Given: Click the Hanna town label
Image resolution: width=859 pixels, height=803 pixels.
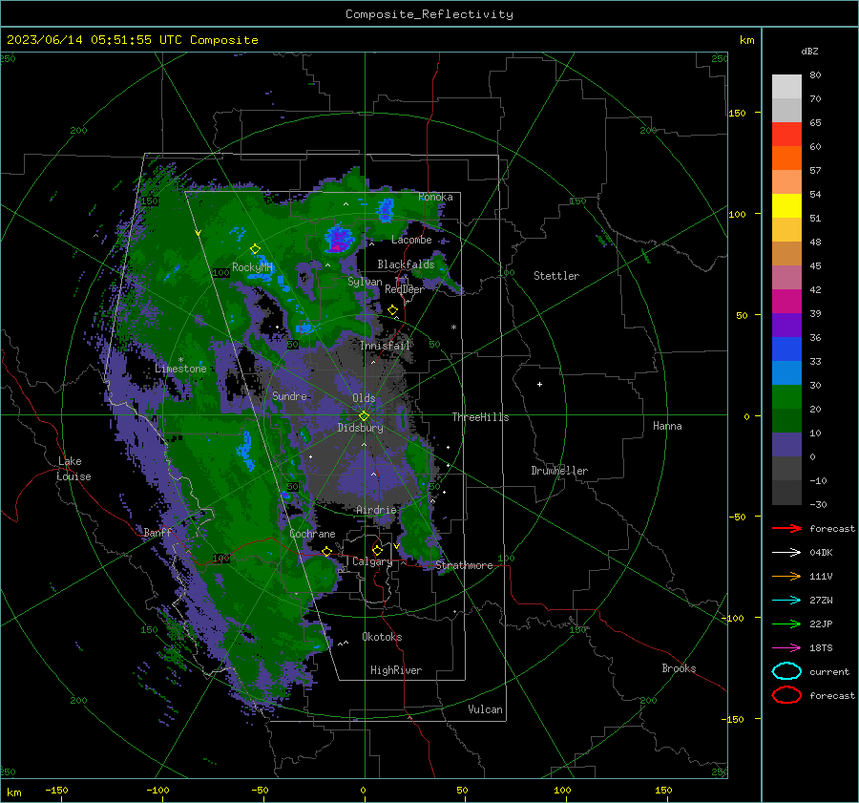Looking at the screenshot, I should [667, 426].
